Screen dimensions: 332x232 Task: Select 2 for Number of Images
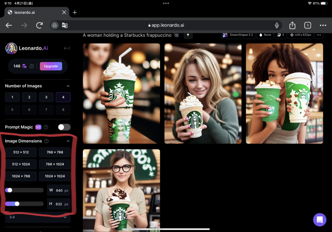(29, 97)
